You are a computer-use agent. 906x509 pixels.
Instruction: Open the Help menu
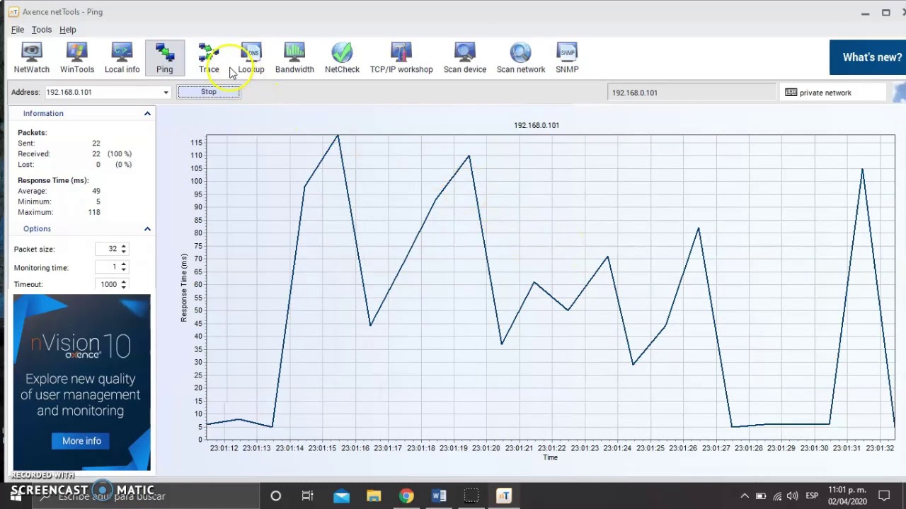[x=68, y=30]
